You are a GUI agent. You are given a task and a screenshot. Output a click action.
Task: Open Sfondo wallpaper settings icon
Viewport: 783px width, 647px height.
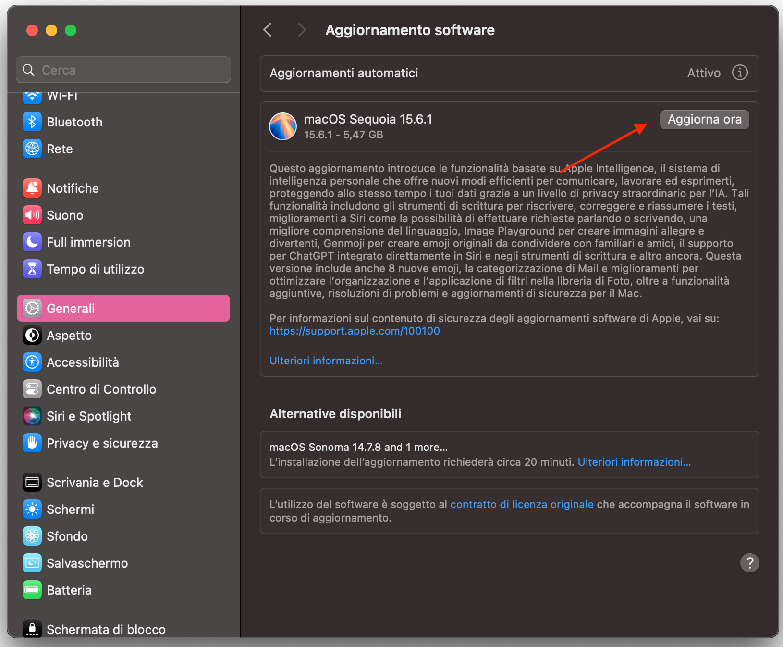[32, 536]
